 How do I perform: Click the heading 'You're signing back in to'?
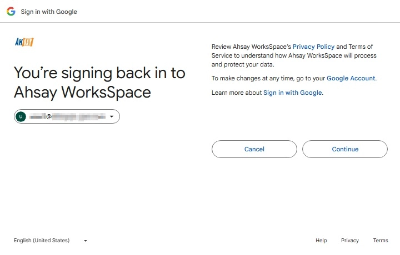click(99, 73)
